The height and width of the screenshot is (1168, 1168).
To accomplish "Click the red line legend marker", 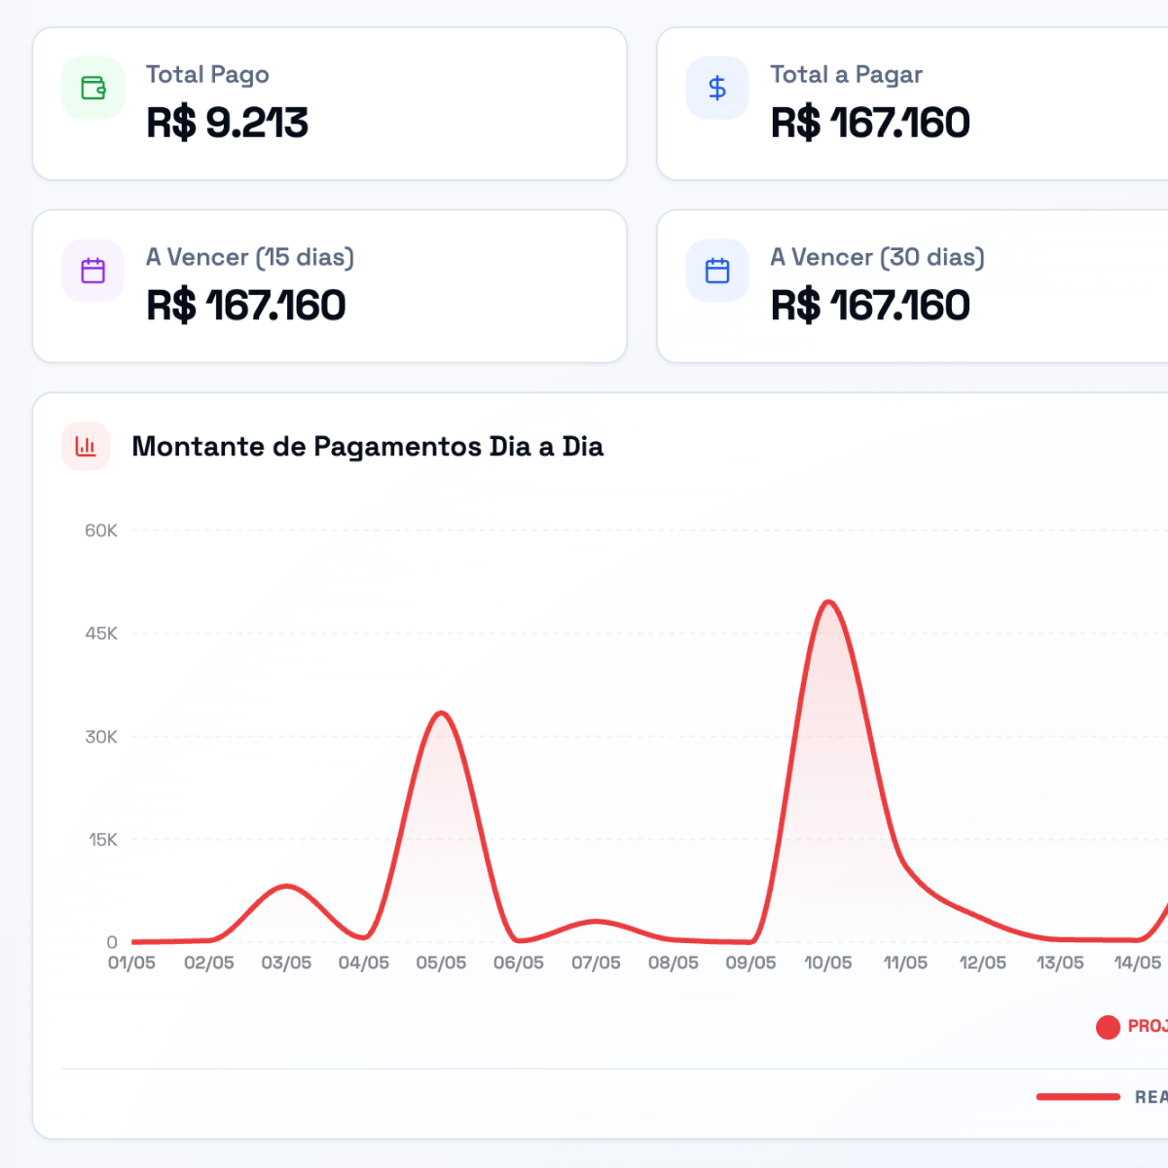I will (x=1078, y=1097).
